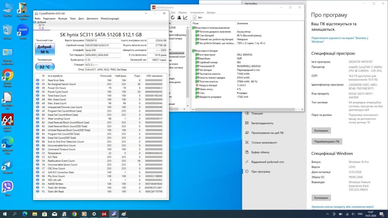Select the Буфер обміну settings item
Screen dimensions: 388x218
[x=260, y=152]
